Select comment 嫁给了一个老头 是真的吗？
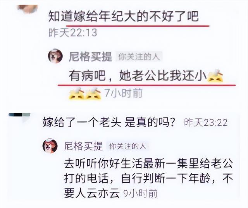Viewport: 248px width, 208px height. point(109,123)
